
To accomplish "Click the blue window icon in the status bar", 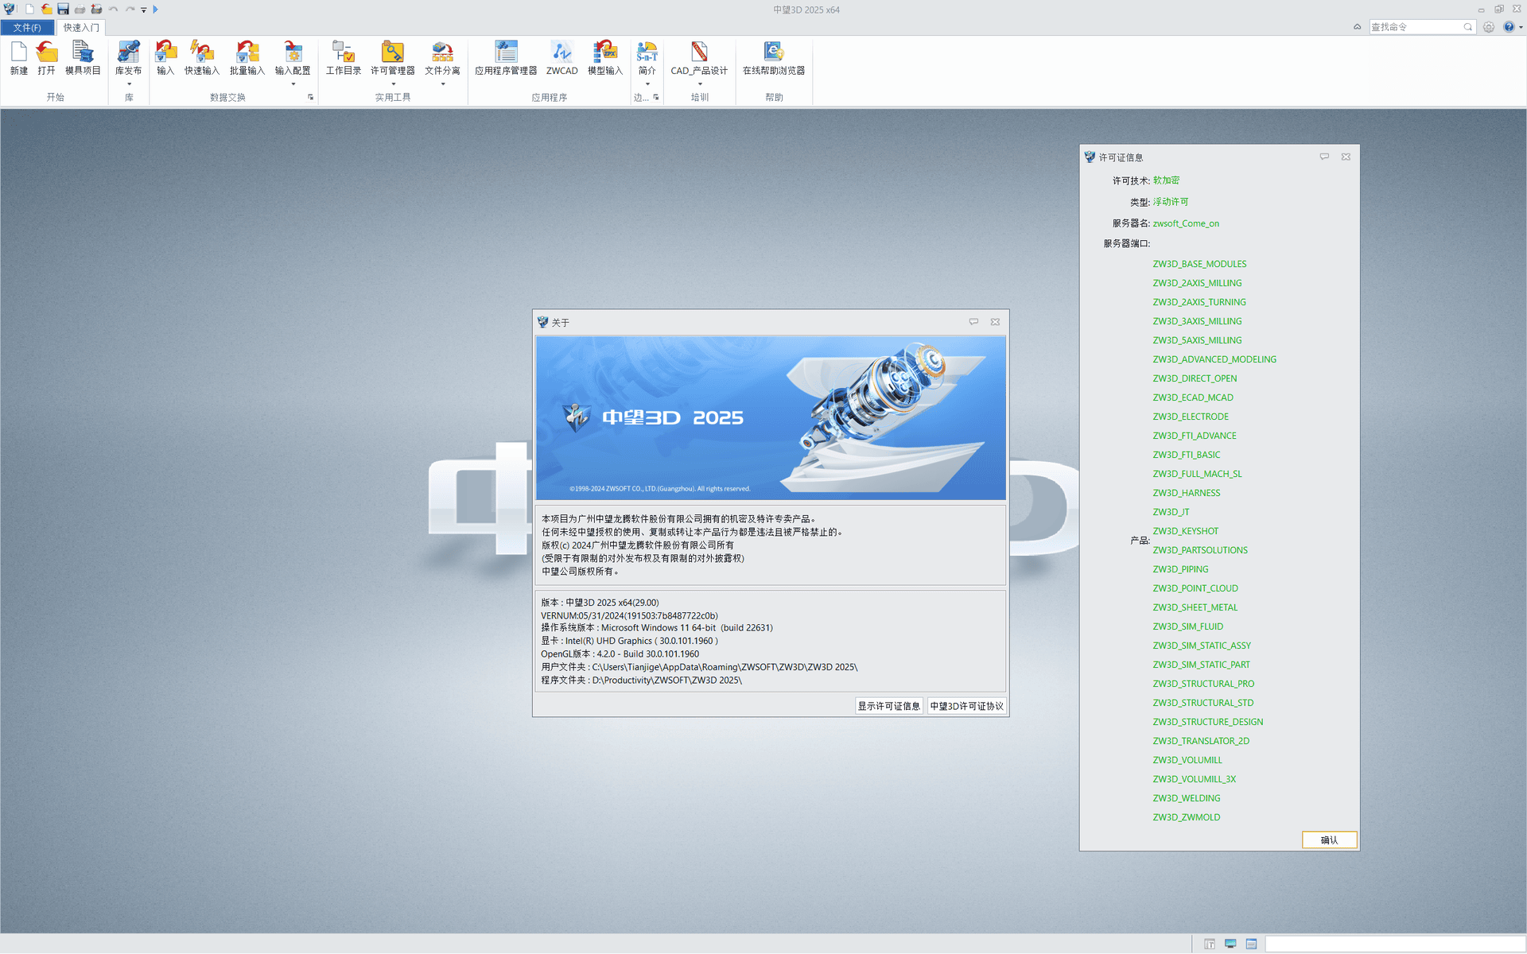I will (1251, 944).
